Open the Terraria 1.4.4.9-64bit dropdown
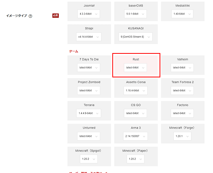The height and width of the screenshot is (173, 213). pos(89,113)
